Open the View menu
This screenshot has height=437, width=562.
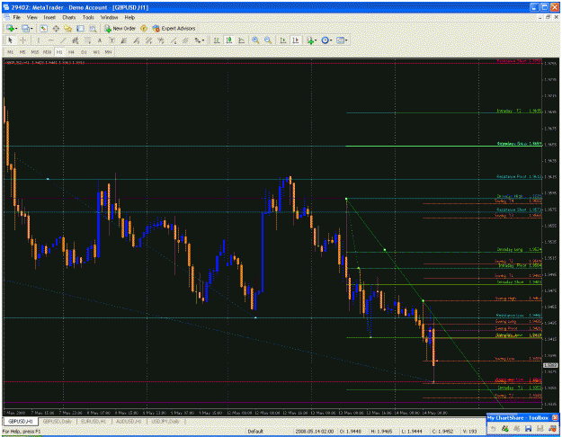click(x=31, y=17)
